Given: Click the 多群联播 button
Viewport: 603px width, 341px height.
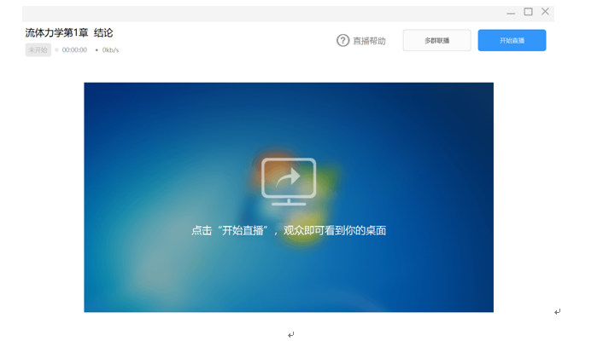Looking at the screenshot, I should (x=436, y=40).
